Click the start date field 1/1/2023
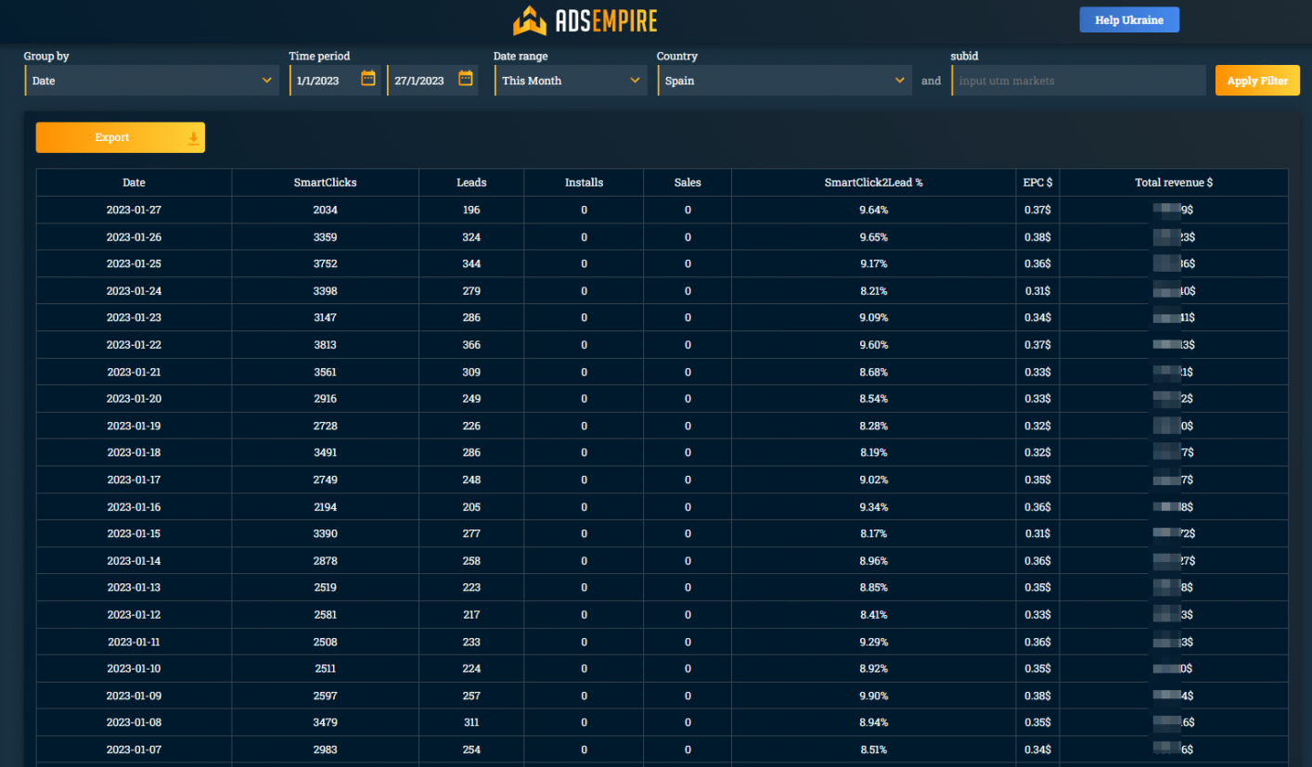This screenshot has width=1312, height=767. pyautogui.click(x=335, y=81)
